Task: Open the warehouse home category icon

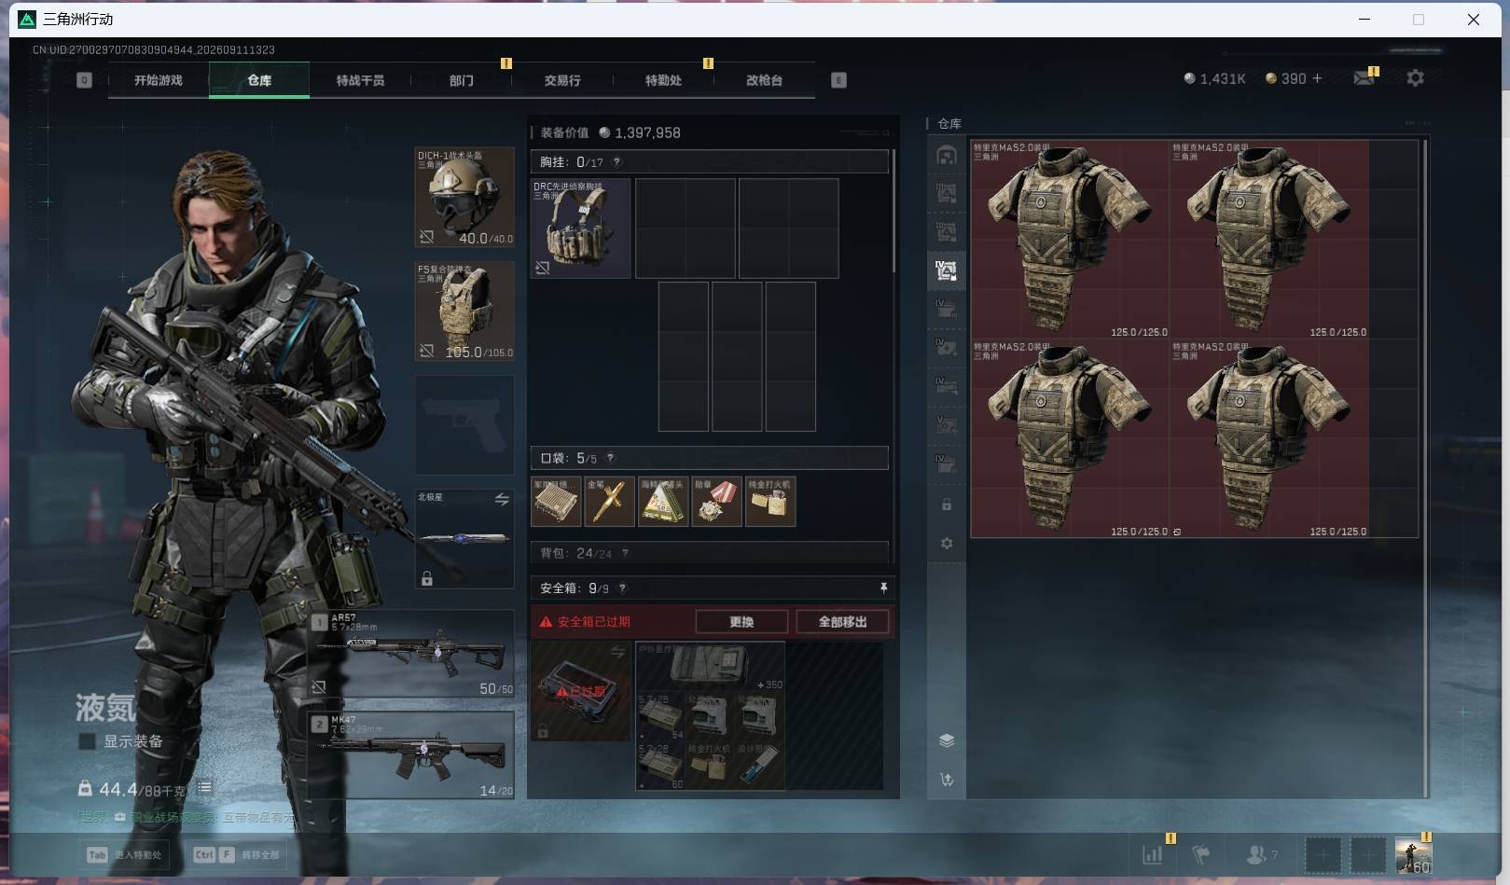Action: click(x=947, y=155)
